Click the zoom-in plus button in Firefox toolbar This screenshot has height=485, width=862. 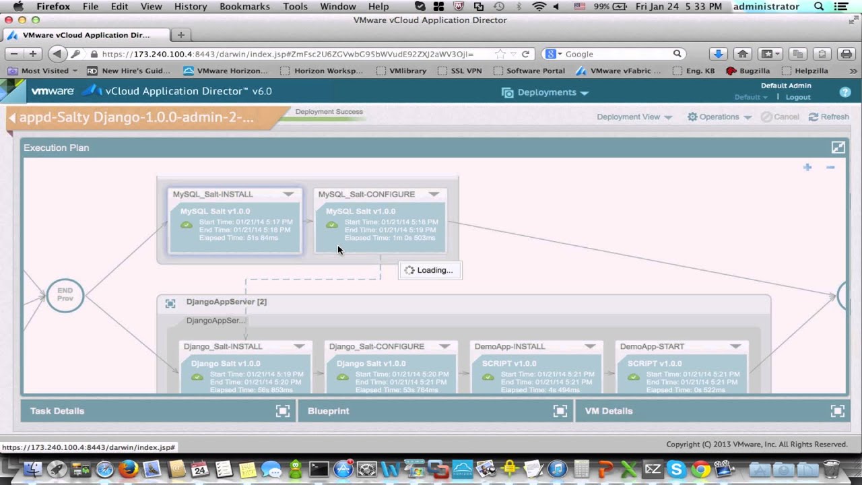point(32,54)
